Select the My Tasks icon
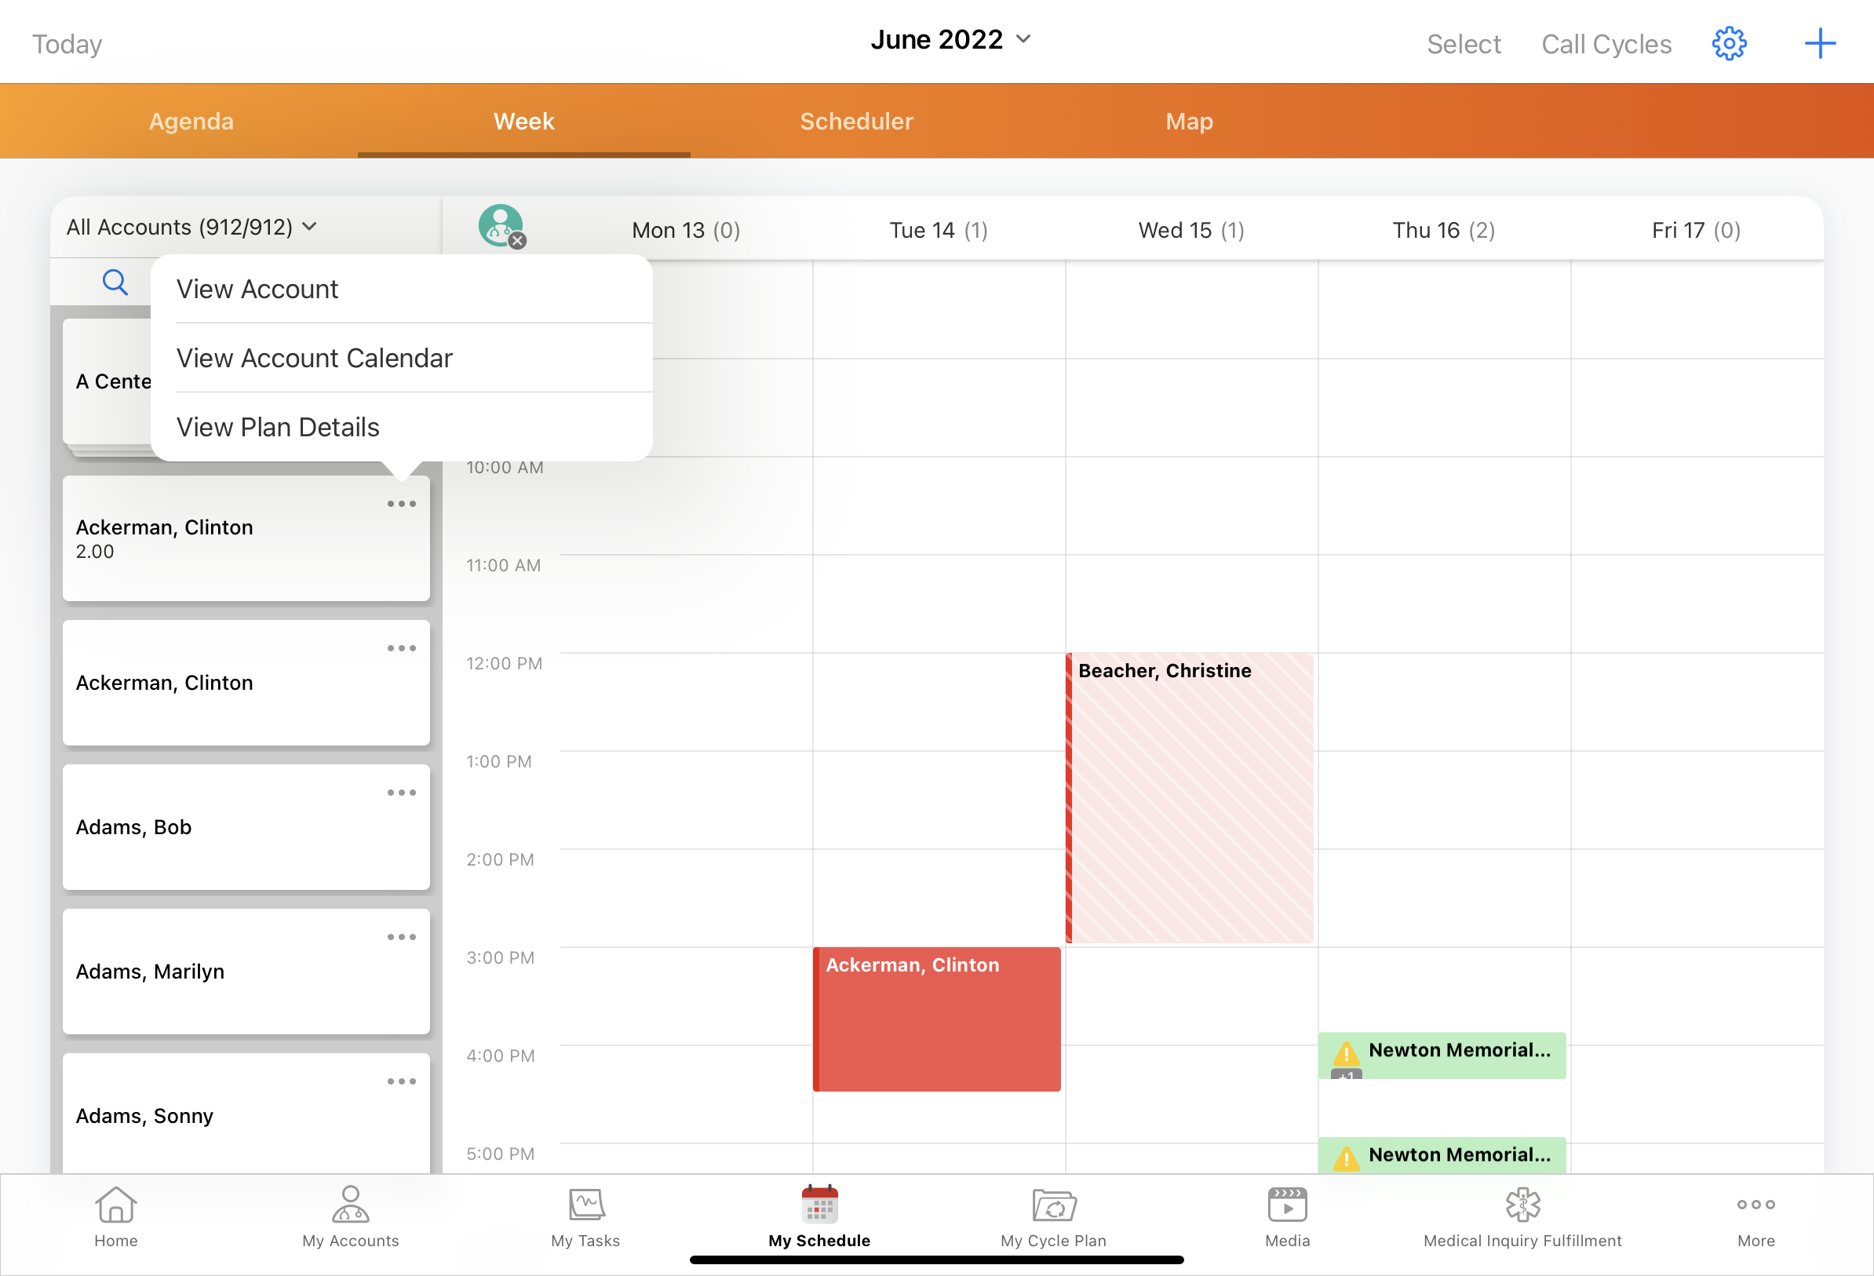The height and width of the screenshot is (1276, 1874). tap(585, 1207)
